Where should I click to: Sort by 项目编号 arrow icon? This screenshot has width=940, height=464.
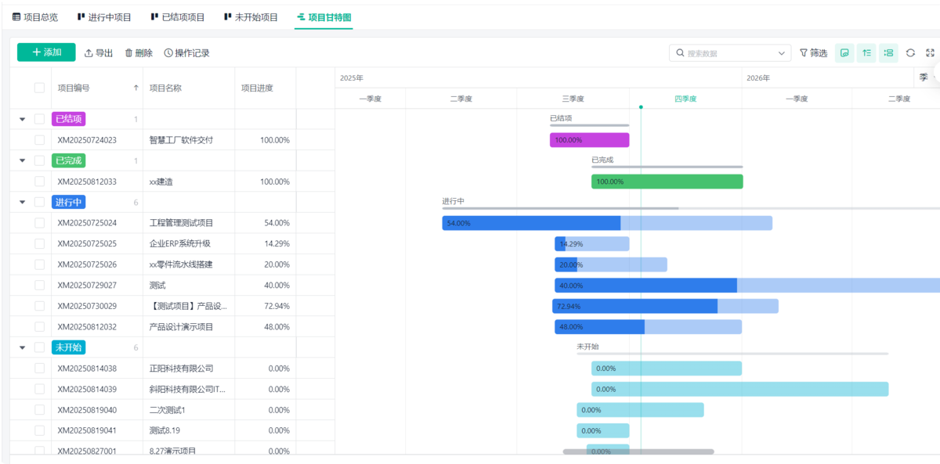(136, 88)
